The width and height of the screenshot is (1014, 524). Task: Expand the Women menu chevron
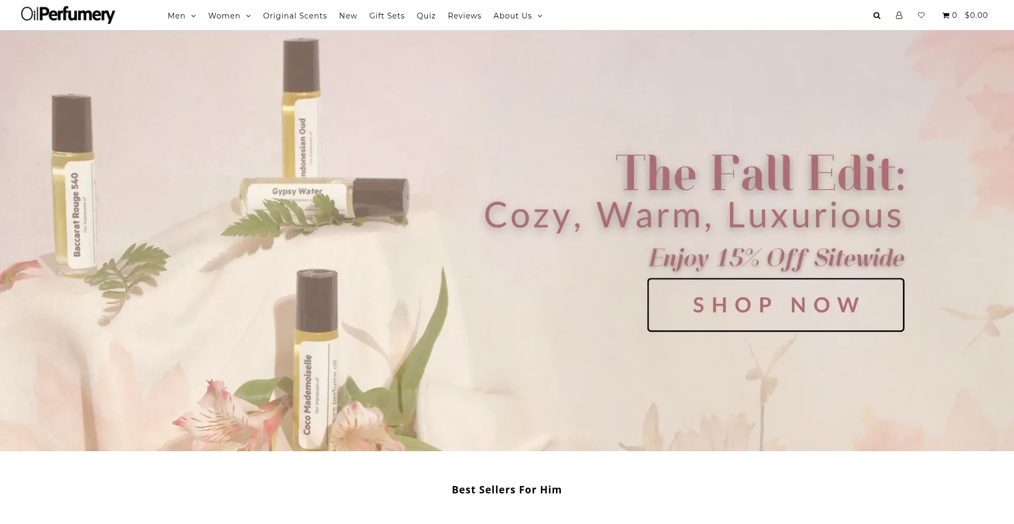pos(248,16)
